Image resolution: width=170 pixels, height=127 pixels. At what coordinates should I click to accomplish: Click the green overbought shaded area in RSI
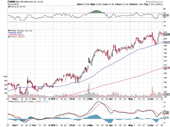97,12
